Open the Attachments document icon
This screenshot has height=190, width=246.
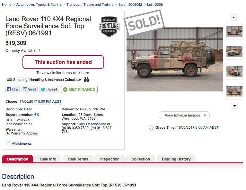(x=8, y=143)
